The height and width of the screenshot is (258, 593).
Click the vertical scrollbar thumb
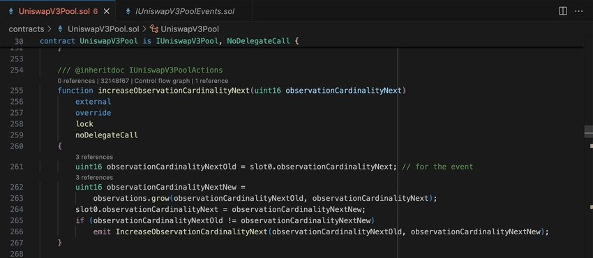pos(588,131)
